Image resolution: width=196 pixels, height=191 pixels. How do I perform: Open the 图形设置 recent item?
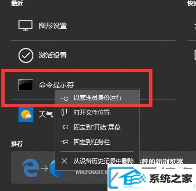pos(94,25)
